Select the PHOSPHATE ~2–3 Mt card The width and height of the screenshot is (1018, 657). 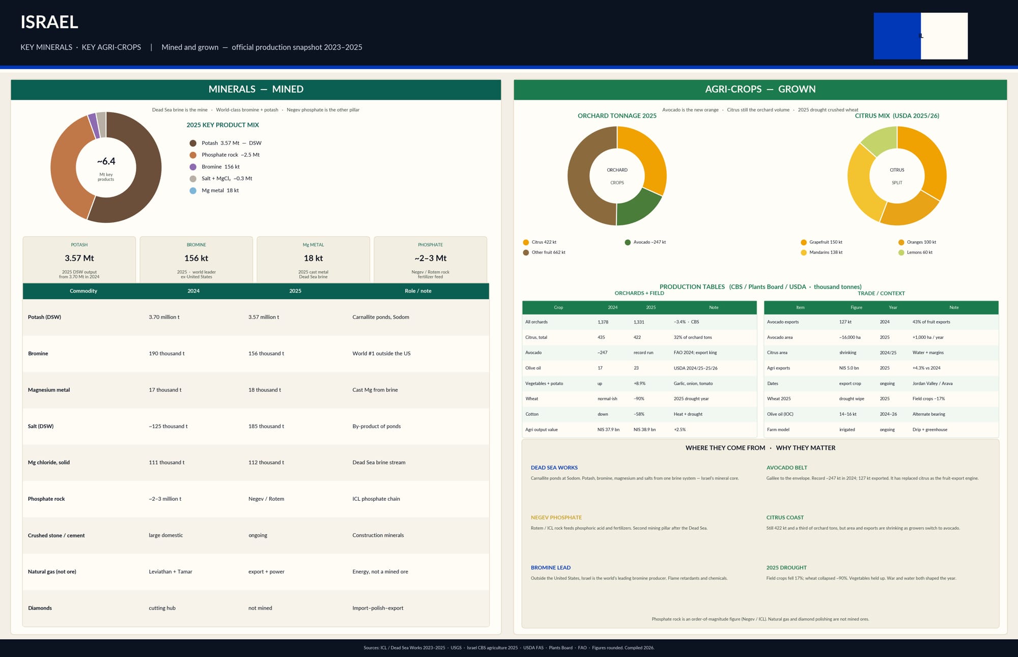coord(431,260)
